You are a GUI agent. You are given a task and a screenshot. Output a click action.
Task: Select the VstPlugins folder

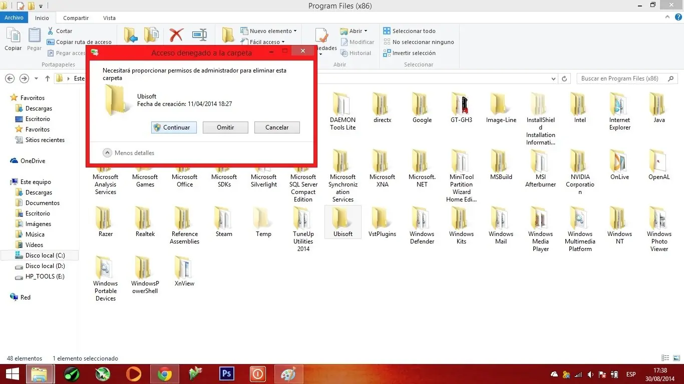click(x=382, y=221)
